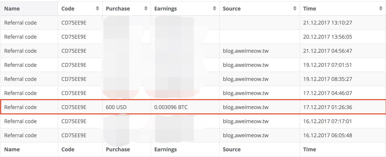Click the first row timestamp 21.12.2017 13:10:27

327,23
